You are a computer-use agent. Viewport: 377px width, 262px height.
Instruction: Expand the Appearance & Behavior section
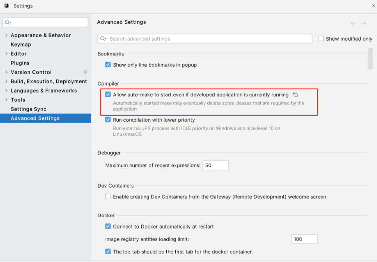coord(6,35)
